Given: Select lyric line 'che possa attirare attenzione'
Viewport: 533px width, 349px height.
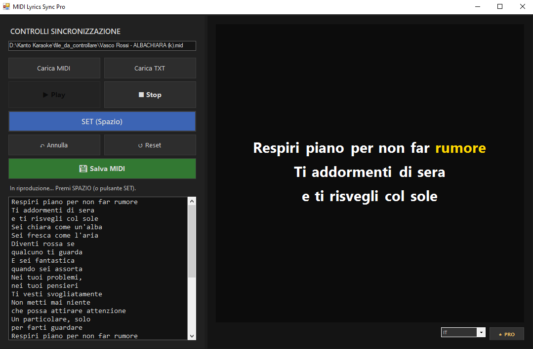Looking at the screenshot, I should [69, 311].
